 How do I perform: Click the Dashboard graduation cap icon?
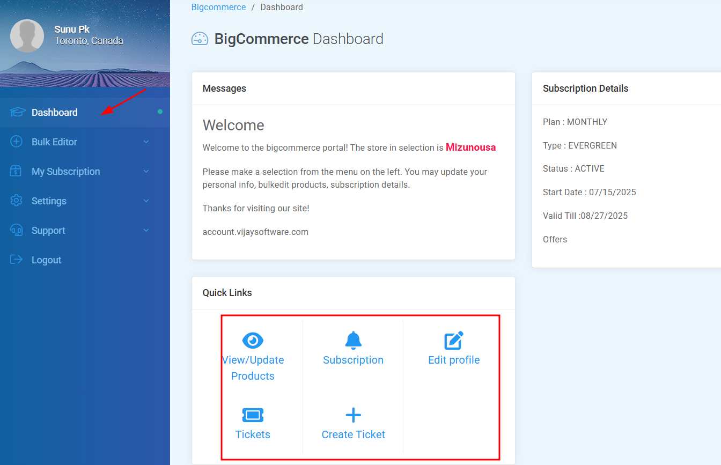17,112
